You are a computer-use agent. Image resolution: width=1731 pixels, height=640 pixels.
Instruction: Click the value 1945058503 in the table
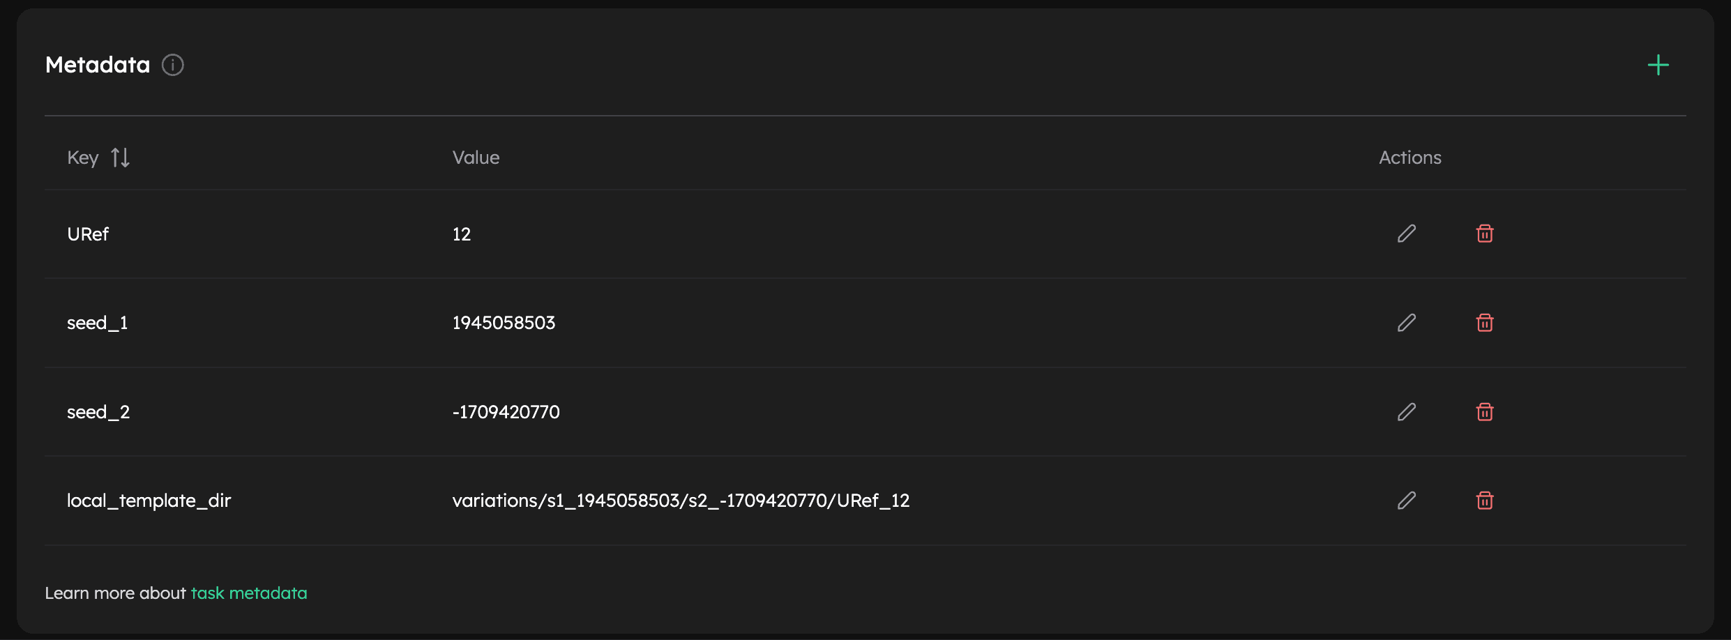tap(504, 322)
